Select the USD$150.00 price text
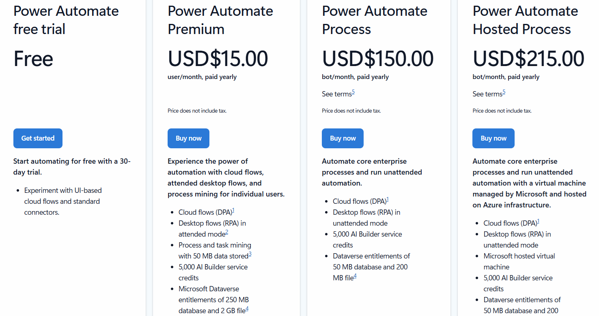Screen dimensions: 599x316 tap(377, 58)
